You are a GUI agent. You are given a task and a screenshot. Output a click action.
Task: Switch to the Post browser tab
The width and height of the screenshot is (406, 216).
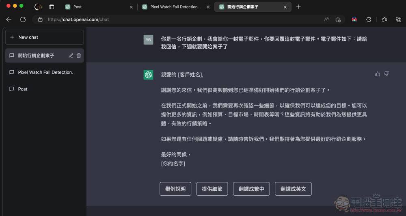pyautogui.click(x=98, y=7)
